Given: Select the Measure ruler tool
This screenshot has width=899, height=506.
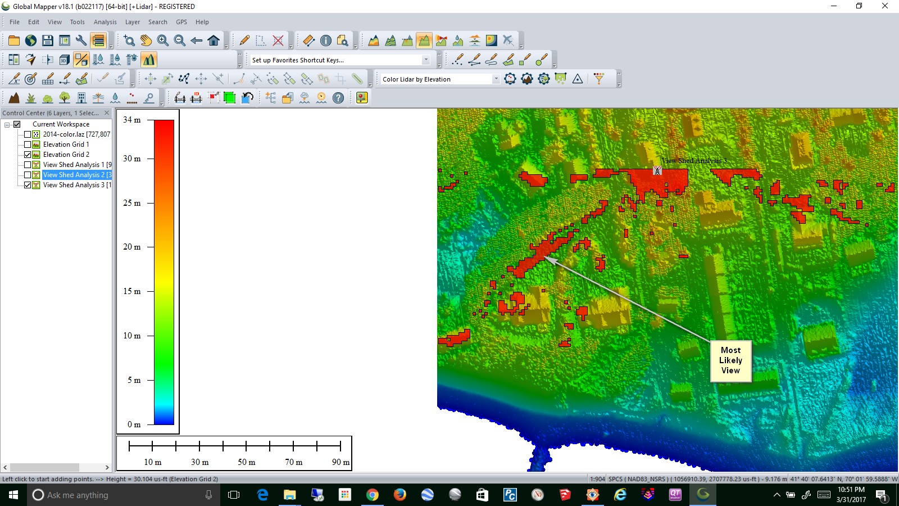Looking at the screenshot, I should (309, 40).
